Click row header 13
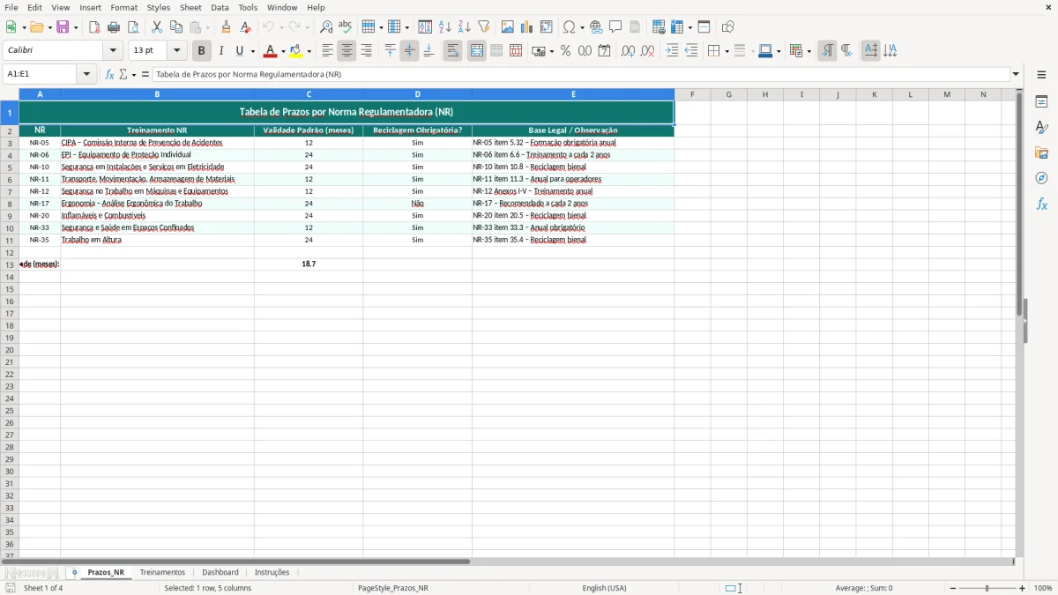The image size is (1058, 595). pyautogui.click(x=10, y=264)
